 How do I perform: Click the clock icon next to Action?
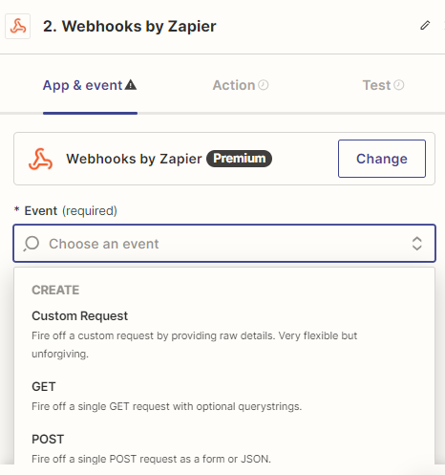tap(264, 85)
